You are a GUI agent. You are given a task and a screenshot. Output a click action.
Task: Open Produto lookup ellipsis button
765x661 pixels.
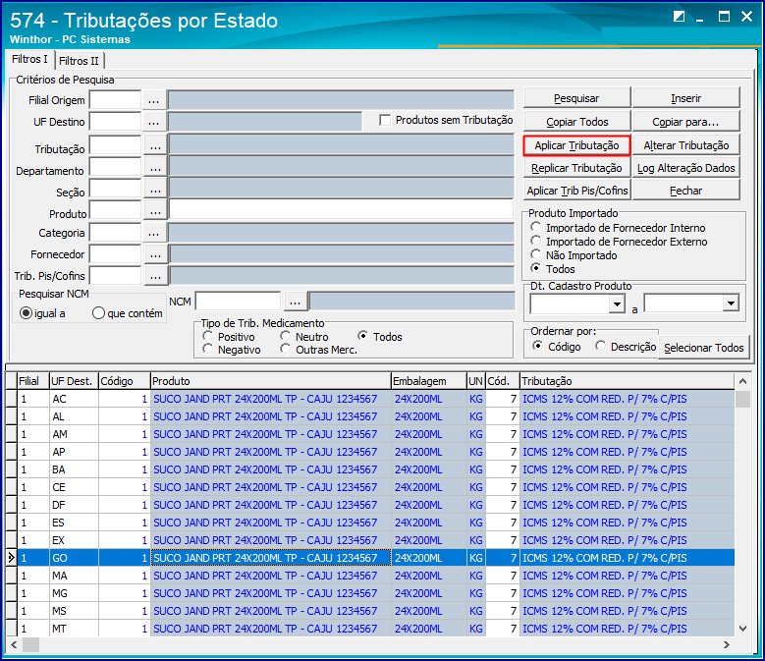pos(155,211)
